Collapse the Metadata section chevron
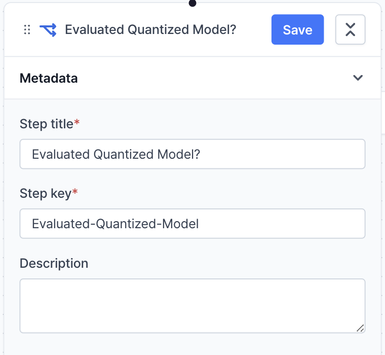The height and width of the screenshot is (355, 385). click(x=358, y=78)
